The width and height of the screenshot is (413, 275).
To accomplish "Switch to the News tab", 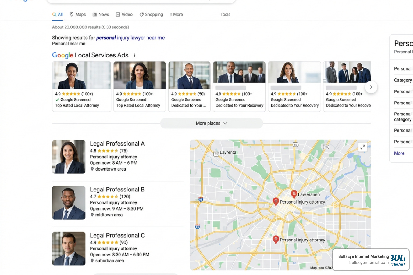I will click(101, 15).
